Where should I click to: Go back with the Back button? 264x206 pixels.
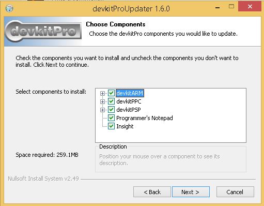point(152,192)
